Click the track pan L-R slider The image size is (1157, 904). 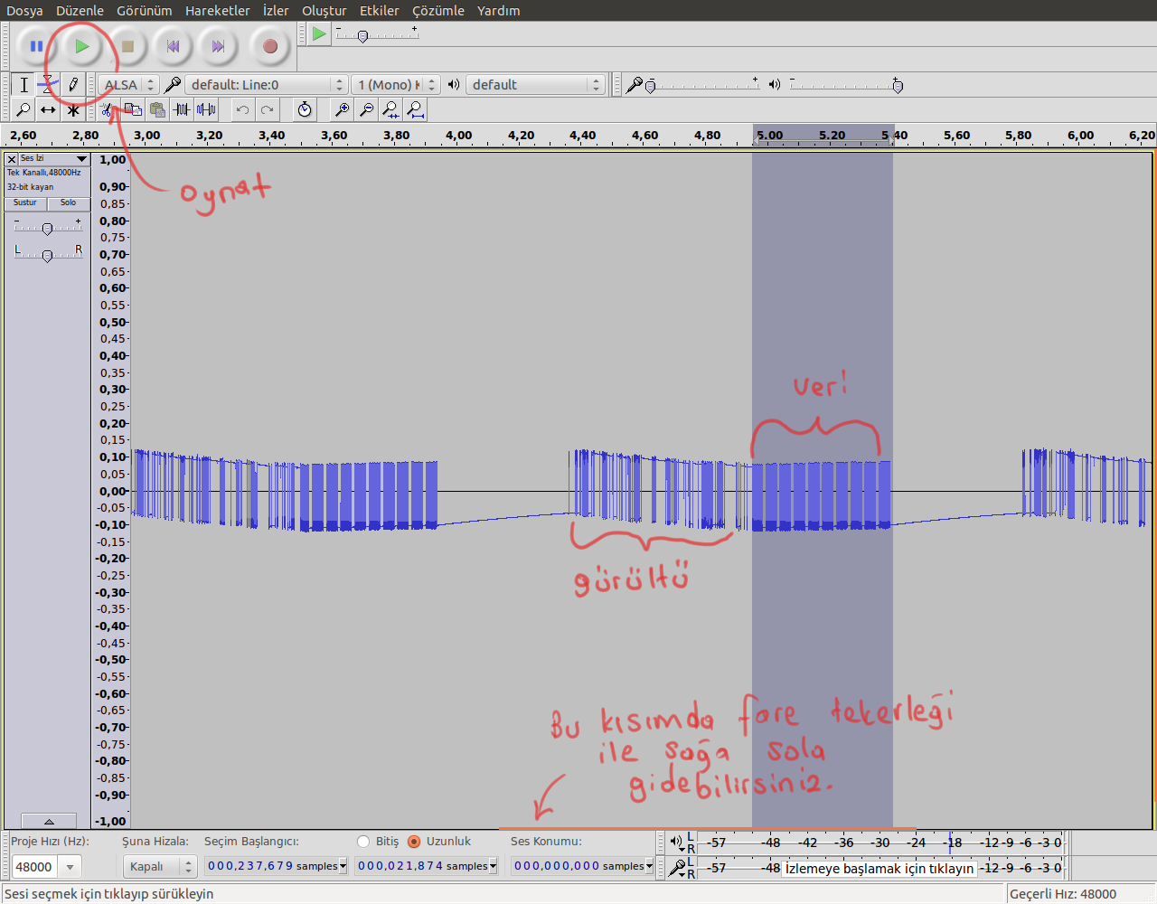(48, 256)
